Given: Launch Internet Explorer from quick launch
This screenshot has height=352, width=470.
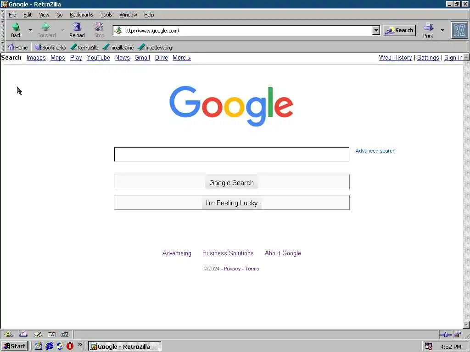Looking at the screenshot, I should [x=49, y=346].
